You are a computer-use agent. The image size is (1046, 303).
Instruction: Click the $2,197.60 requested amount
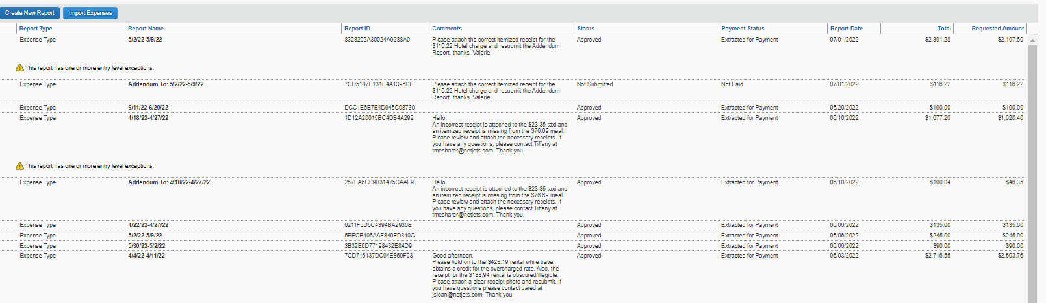pyautogui.click(x=1010, y=40)
